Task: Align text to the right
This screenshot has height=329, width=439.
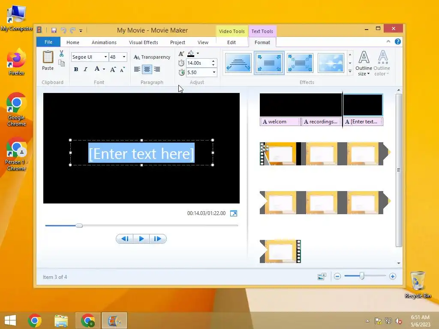Action: tap(157, 69)
